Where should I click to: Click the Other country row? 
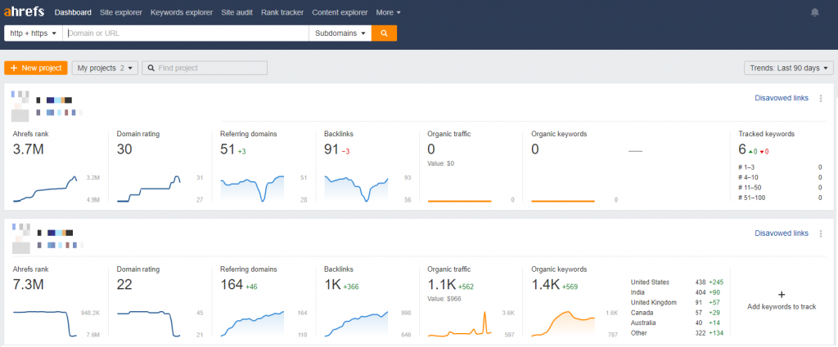pyautogui.click(x=677, y=332)
